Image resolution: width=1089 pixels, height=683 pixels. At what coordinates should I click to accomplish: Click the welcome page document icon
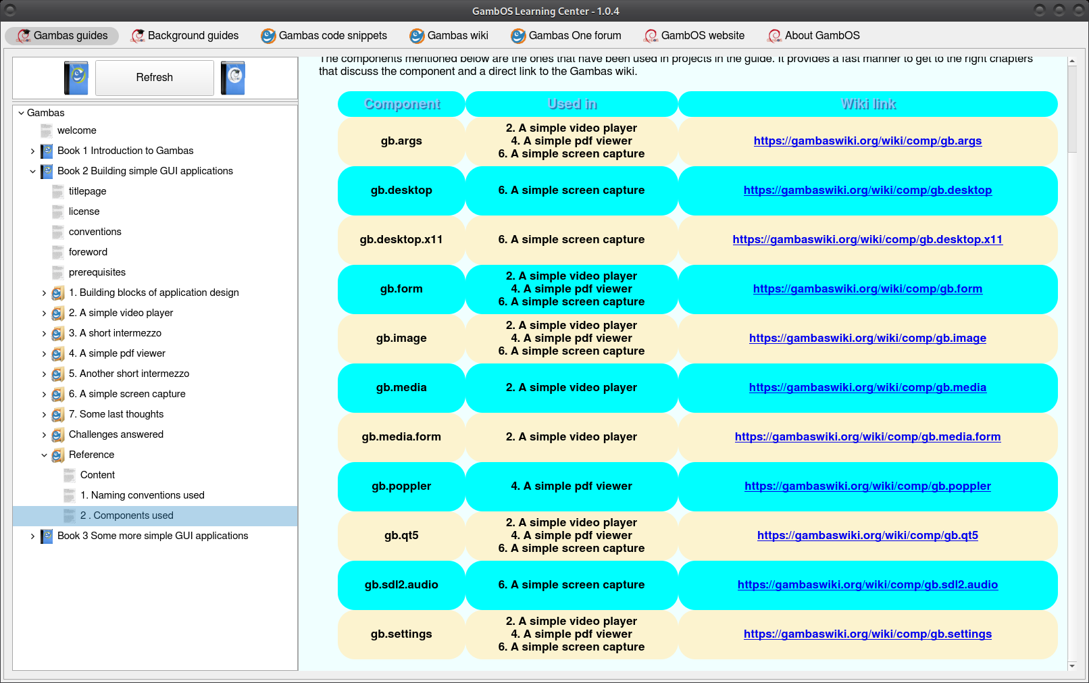(x=47, y=130)
